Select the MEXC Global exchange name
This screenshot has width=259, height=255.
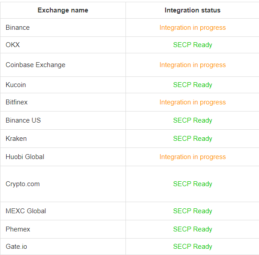[26, 211]
